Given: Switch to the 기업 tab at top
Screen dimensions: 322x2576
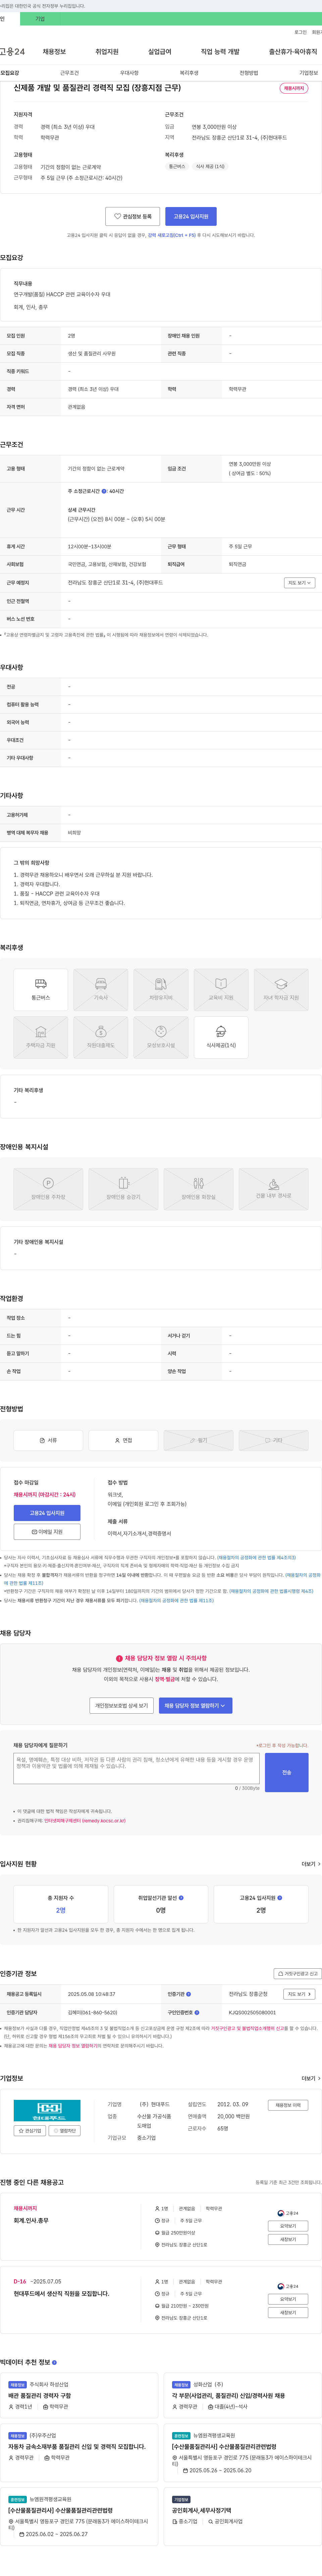Looking at the screenshot, I should 40,19.
